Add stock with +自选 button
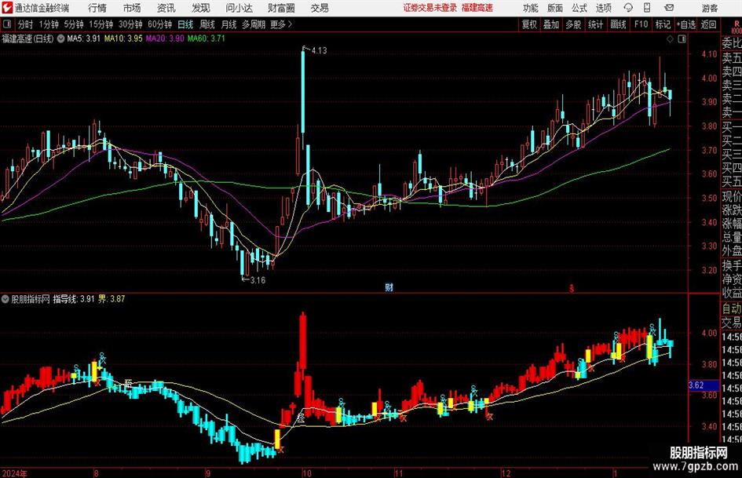Image resolution: width=742 pixels, height=478 pixels. pos(685,24)
